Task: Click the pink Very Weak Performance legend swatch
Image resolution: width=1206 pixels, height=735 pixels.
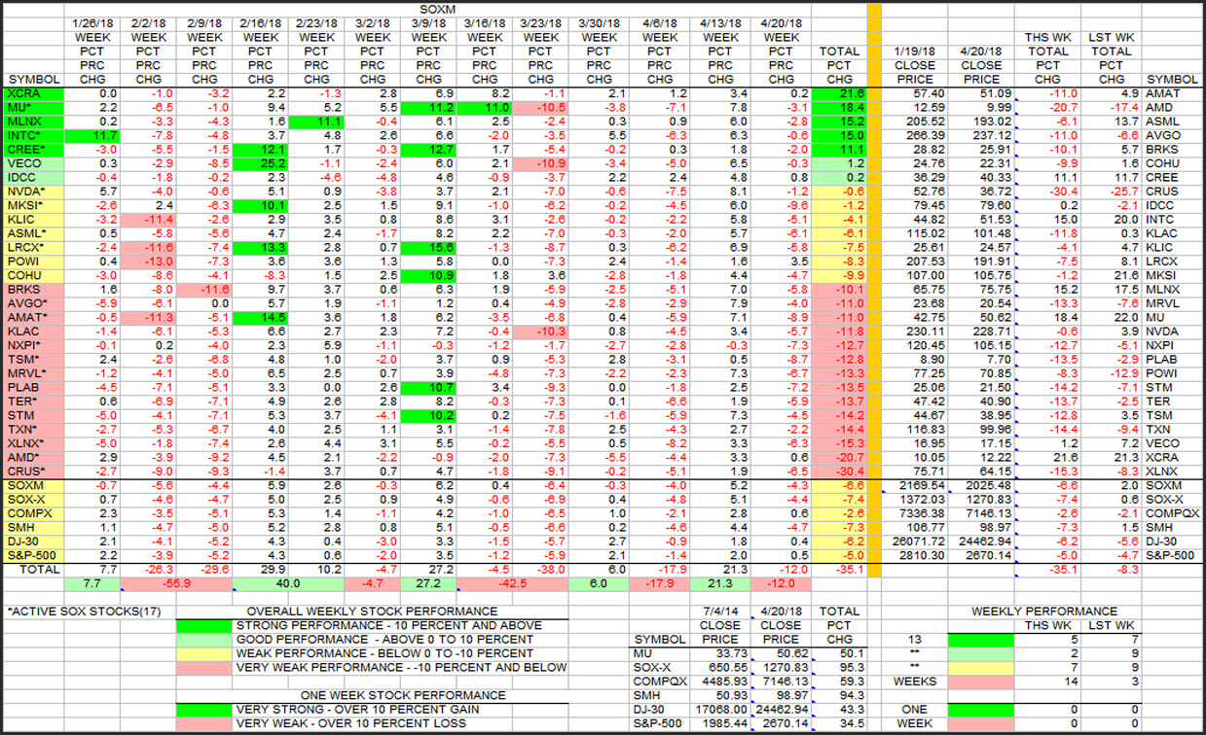Action: [x=204, y=667]
